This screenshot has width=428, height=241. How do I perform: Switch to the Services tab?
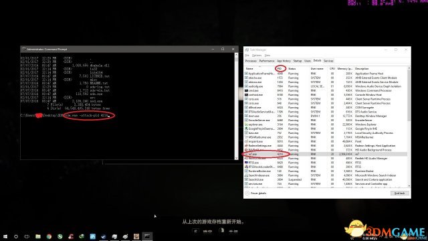[328, 61]
